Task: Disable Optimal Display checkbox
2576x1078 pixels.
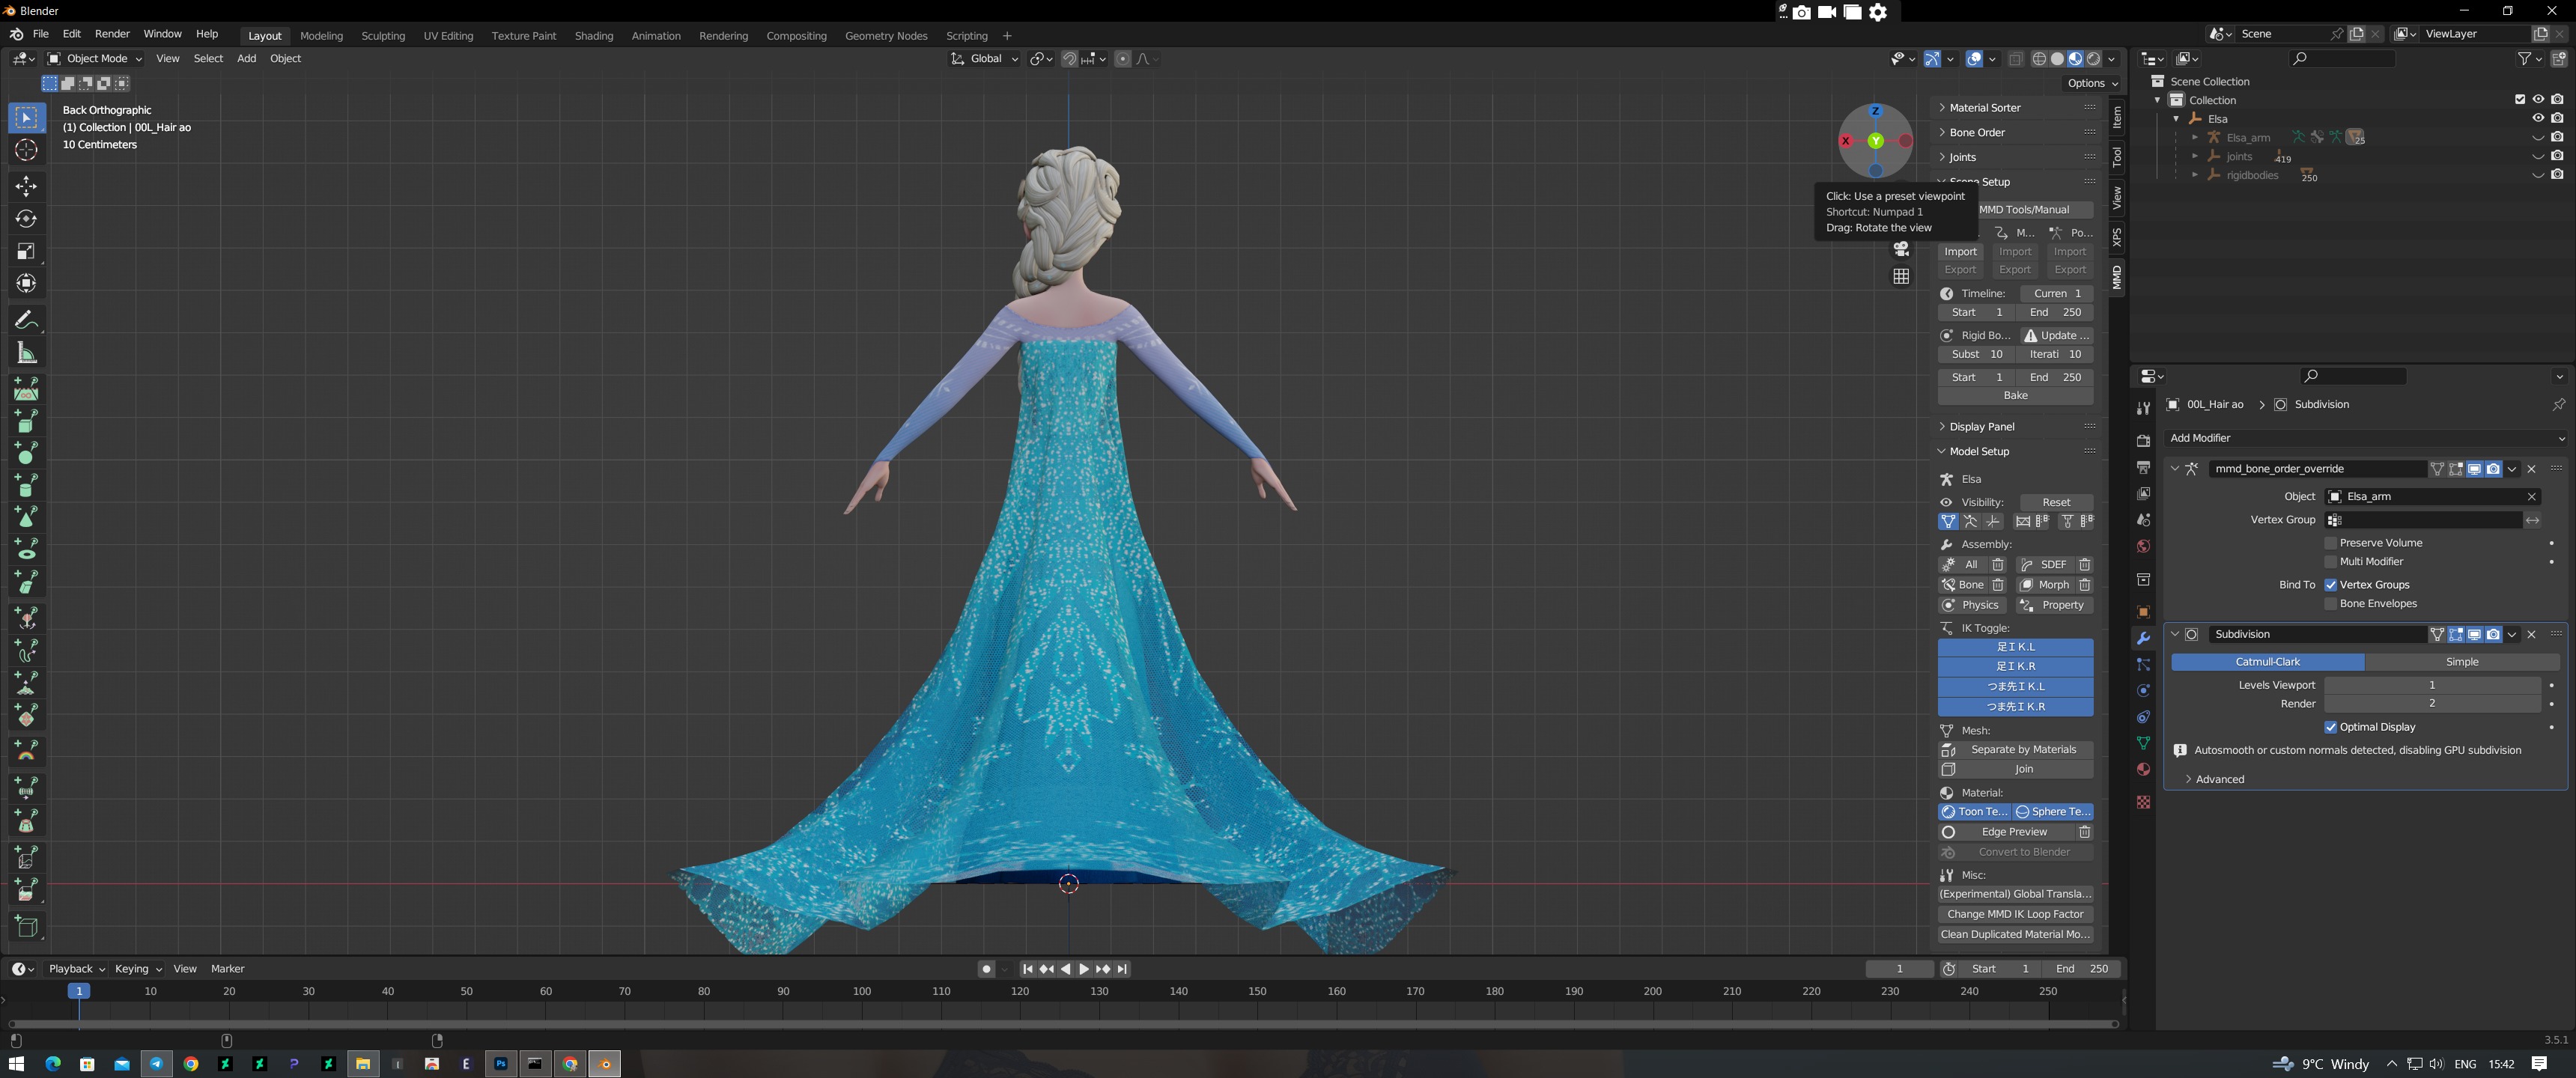Action: tap(2331, 727)
